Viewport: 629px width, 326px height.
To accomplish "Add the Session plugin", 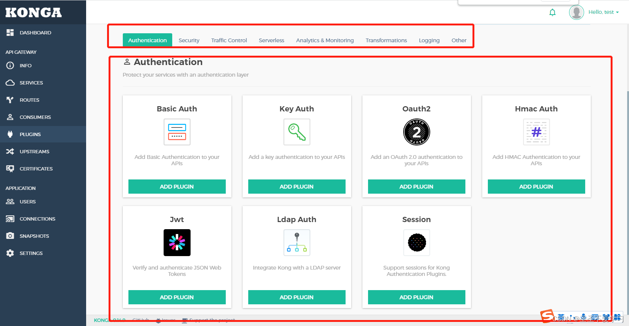I will [x=417, y=297].
